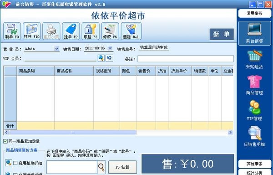Viewport: 273px width, 175px height.
Task: Switch to the 常用事务 tab
Action: pyautogui.click(x=254, y=13)
